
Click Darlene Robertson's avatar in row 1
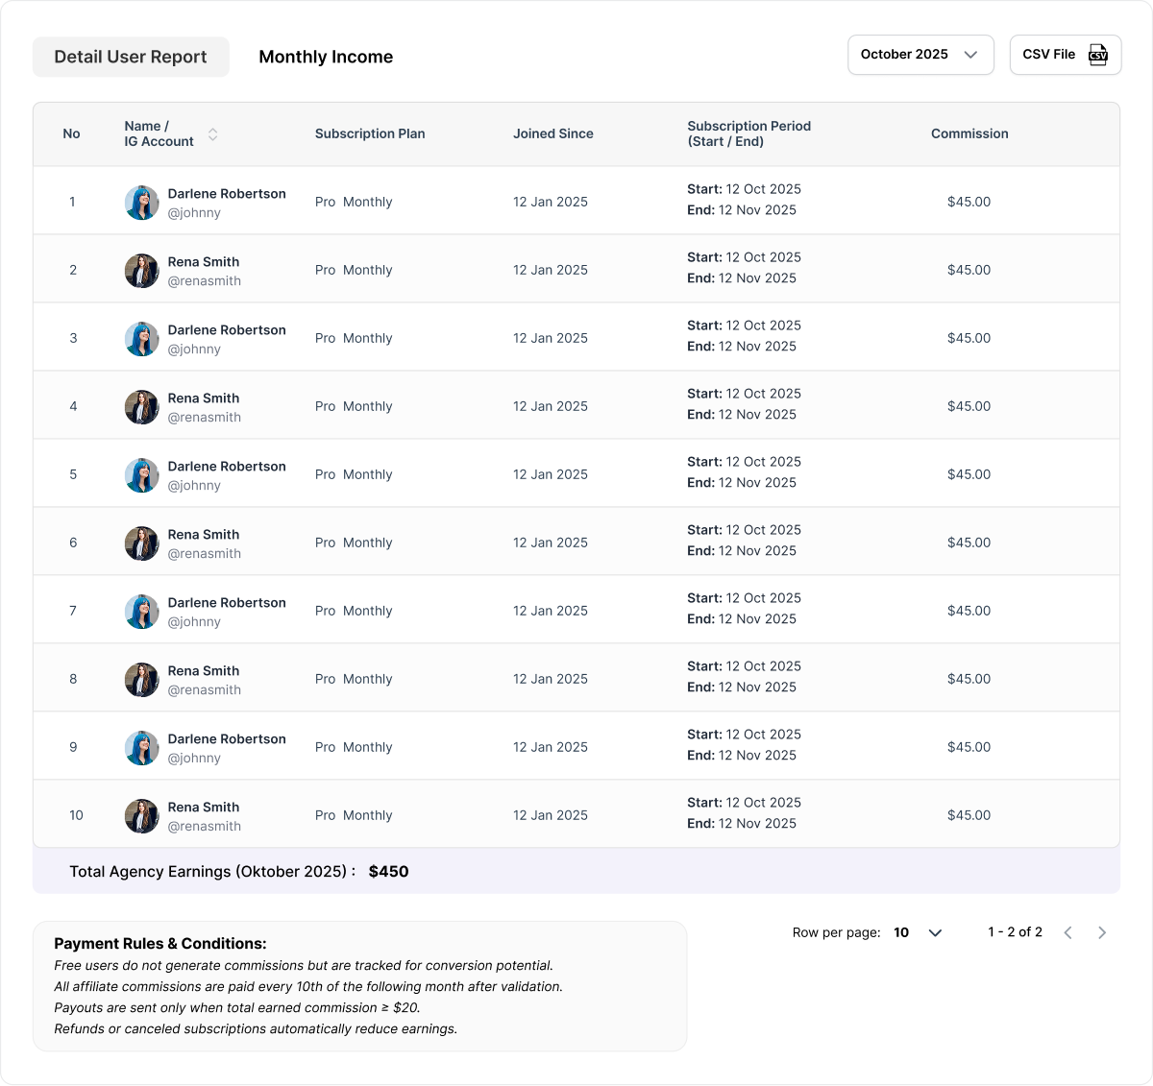[x=142, y=203]
